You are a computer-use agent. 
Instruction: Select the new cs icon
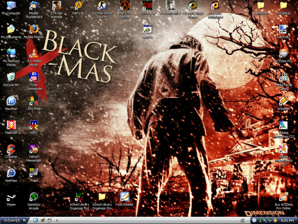coord(147,32)
